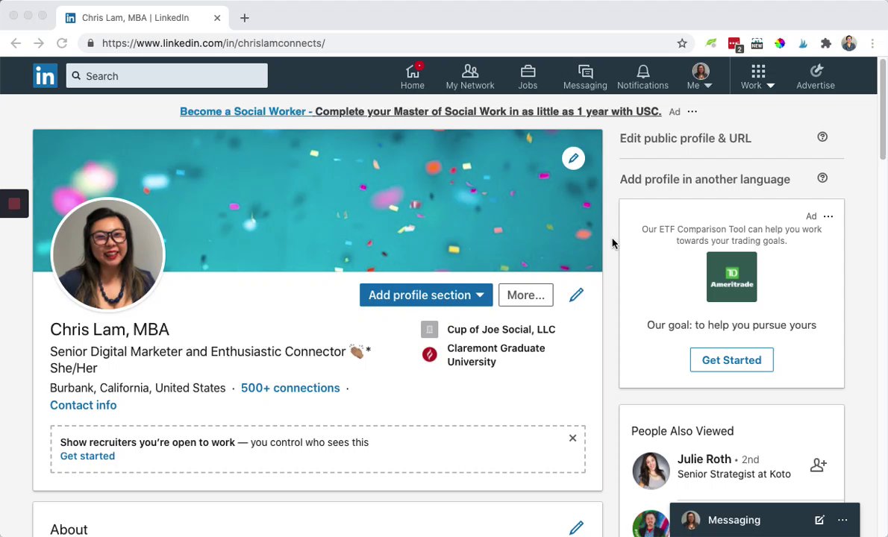Open the browser Extensions puzzle icon

[x=826, y=43]
